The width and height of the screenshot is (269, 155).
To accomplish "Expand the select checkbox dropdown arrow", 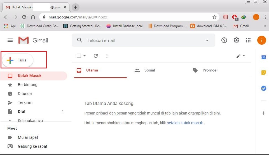I will point(85,56).
